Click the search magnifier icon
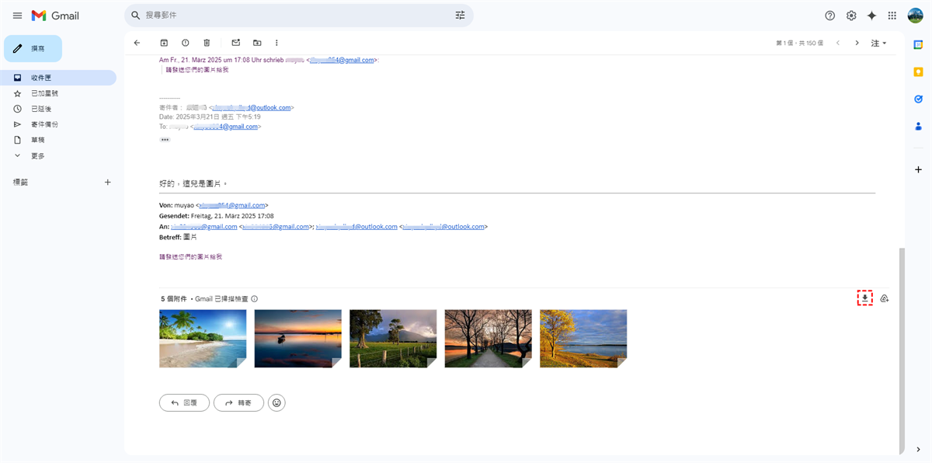 [x=136, y=16]
